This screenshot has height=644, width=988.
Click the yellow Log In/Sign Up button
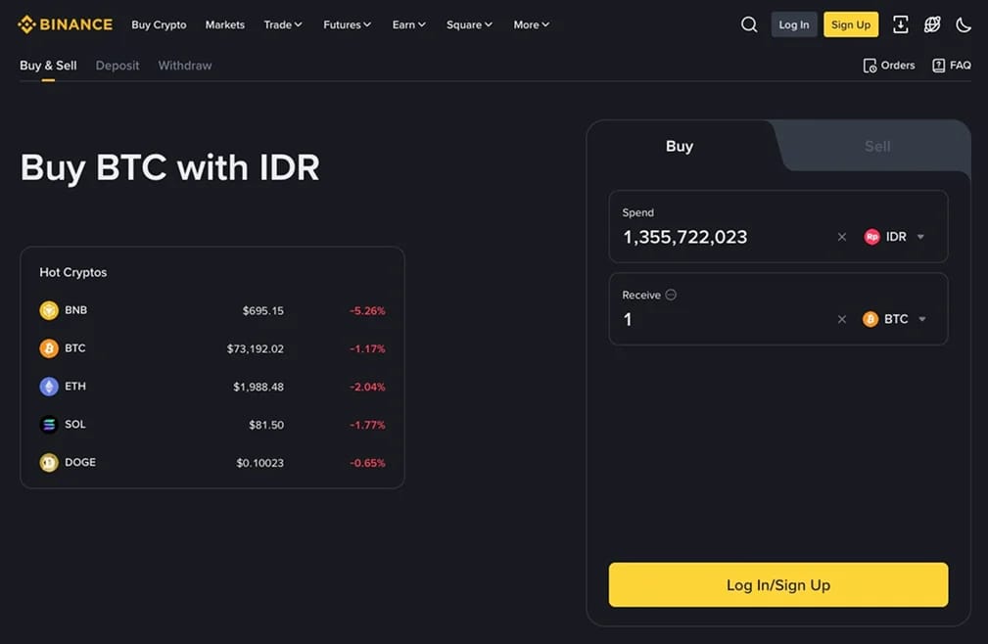point(778,585)
